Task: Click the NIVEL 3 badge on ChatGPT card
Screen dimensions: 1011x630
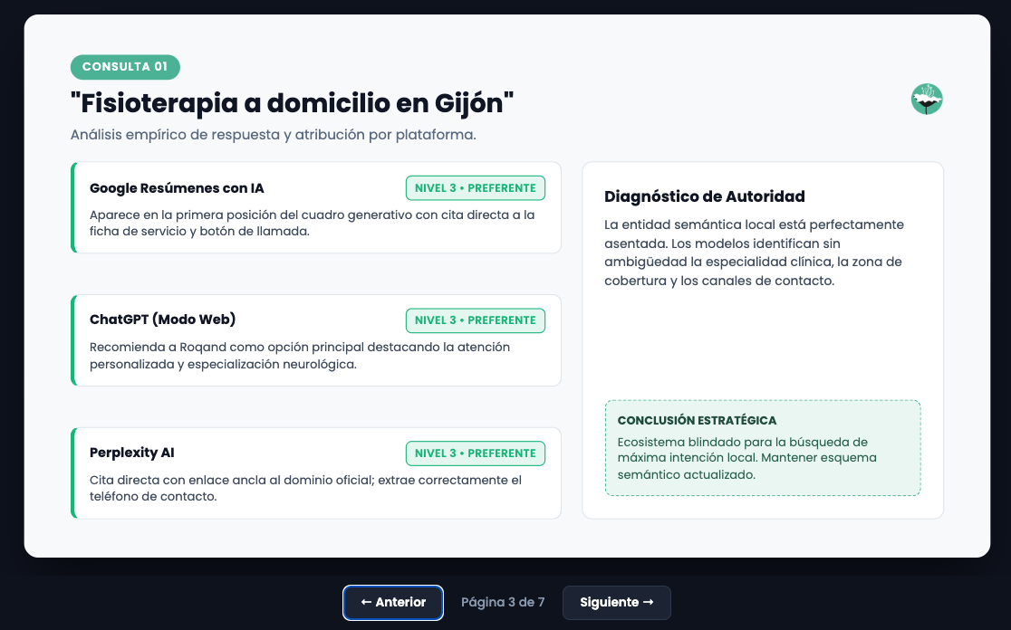Action: click(x=476, y=320)
